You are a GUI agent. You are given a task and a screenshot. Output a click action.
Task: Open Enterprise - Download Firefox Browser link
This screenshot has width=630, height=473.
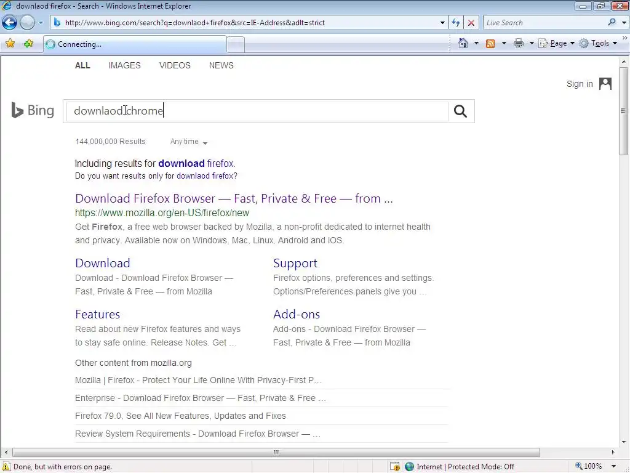tap(201, 398)
